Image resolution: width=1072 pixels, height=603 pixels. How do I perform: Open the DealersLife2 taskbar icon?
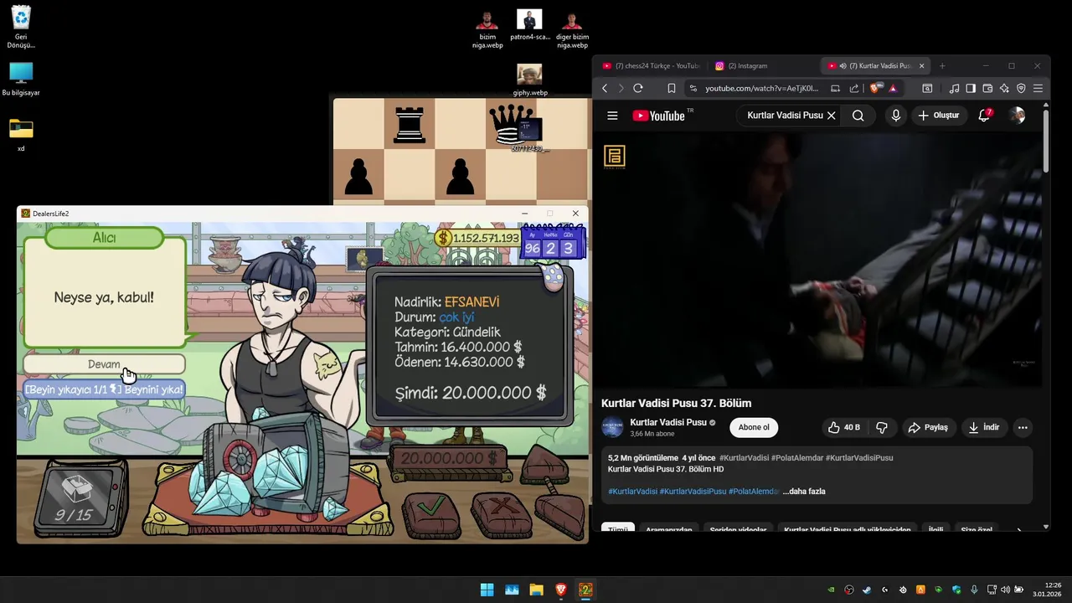(x=585, y=590)
